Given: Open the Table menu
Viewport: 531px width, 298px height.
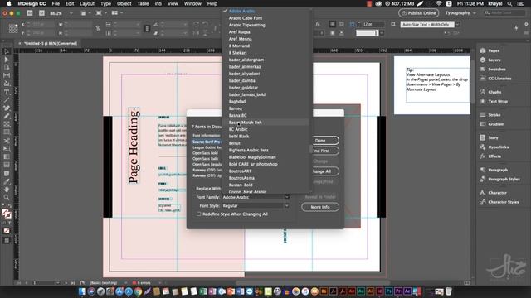Looking at the screenshot, I should coord(143,3).
